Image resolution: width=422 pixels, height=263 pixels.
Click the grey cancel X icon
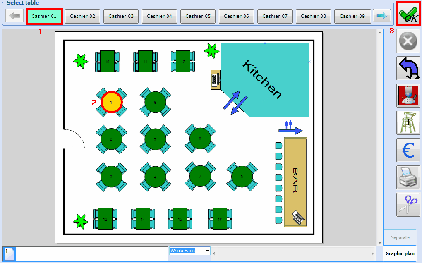408,41
